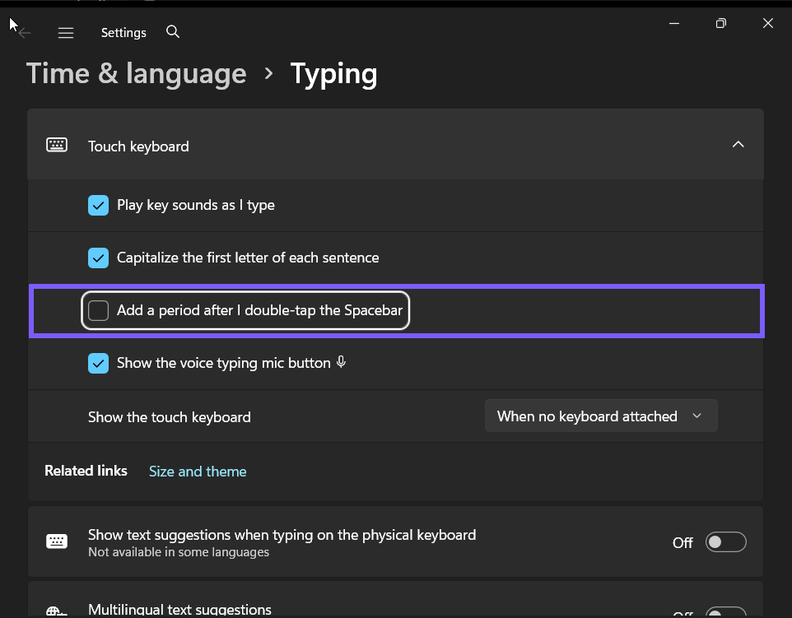Viewport: 792px width, 618px height.
Task: Minimize the Settings window
Action: pos(674,23)
